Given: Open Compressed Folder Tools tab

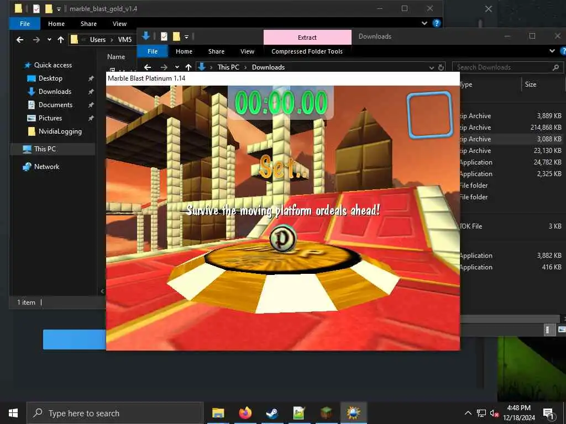Looking at the screenshot, I should pyautogui.click(x=307, y=51).
